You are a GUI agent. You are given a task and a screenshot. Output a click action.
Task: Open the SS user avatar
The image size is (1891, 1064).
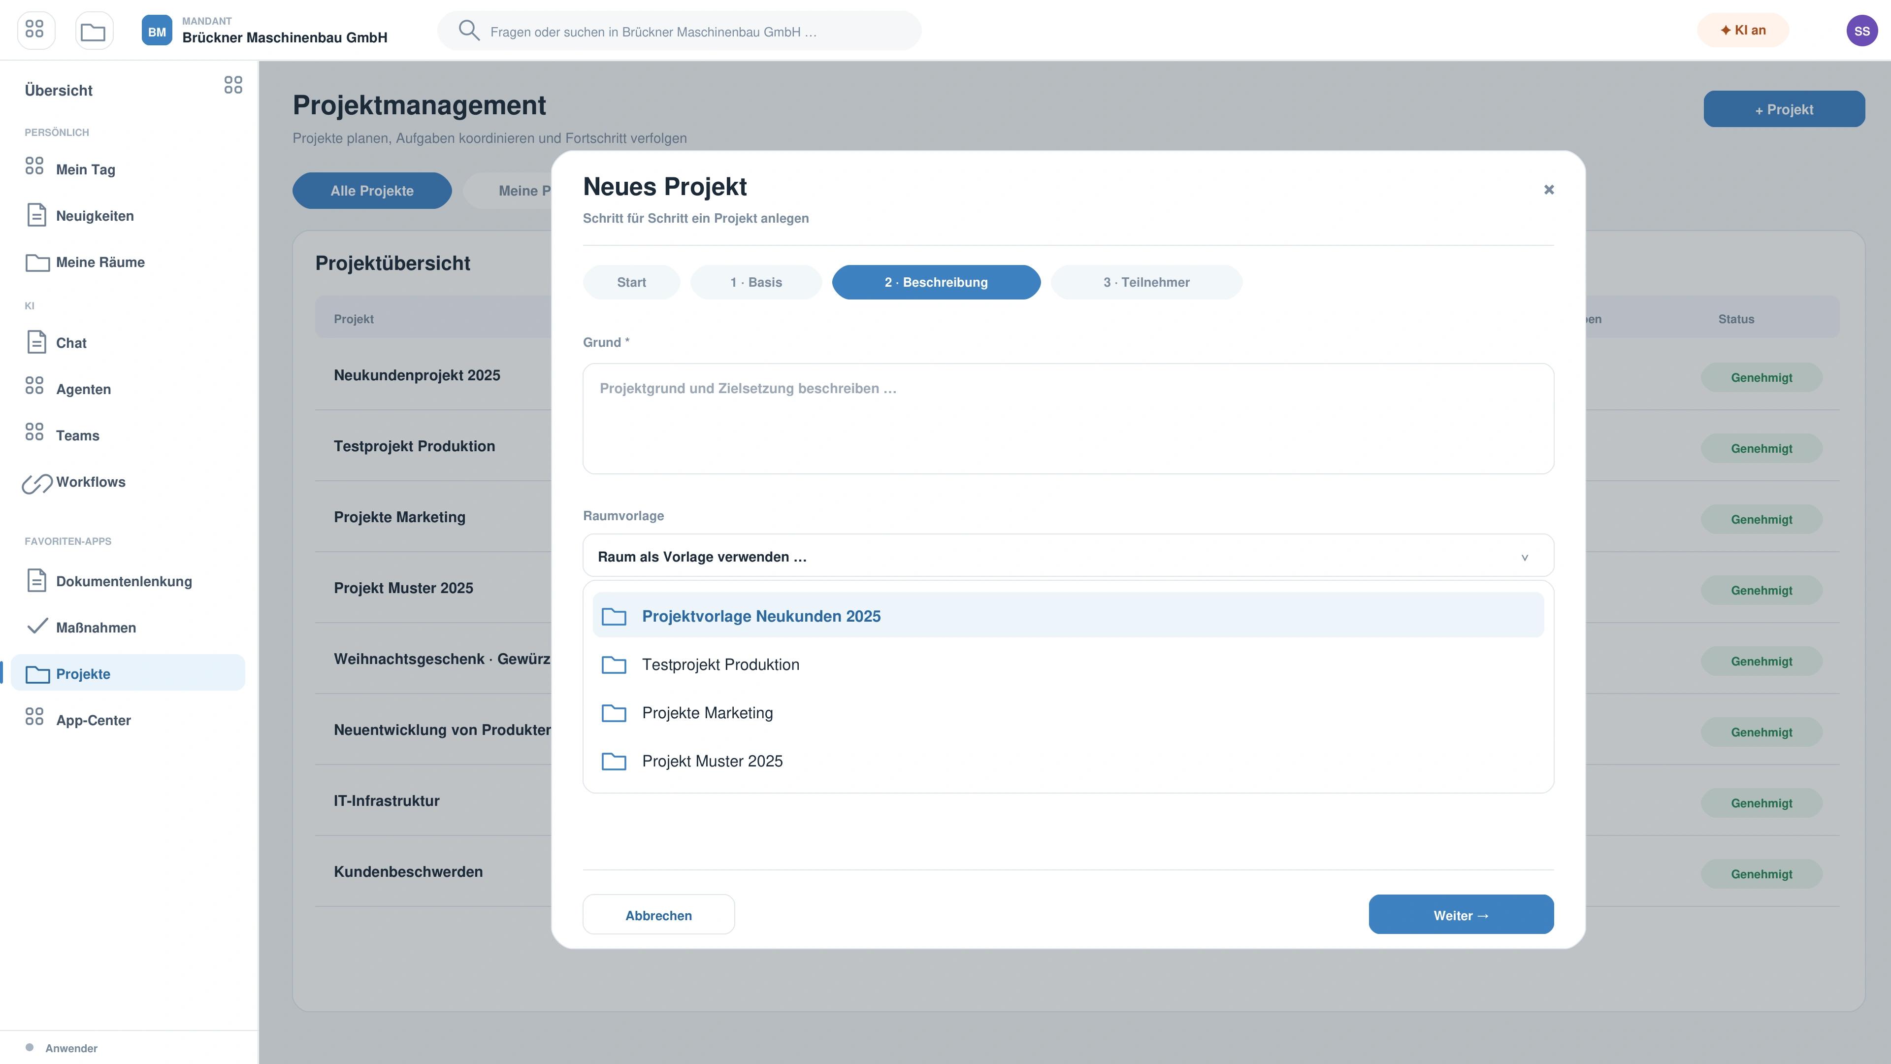[1861, 31]
